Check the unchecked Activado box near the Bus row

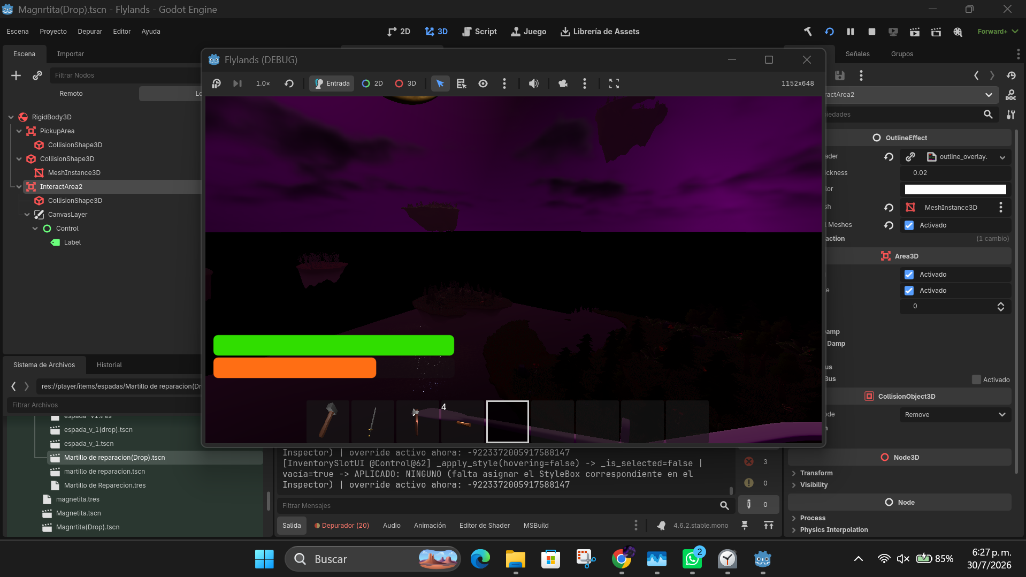[976, 379]
